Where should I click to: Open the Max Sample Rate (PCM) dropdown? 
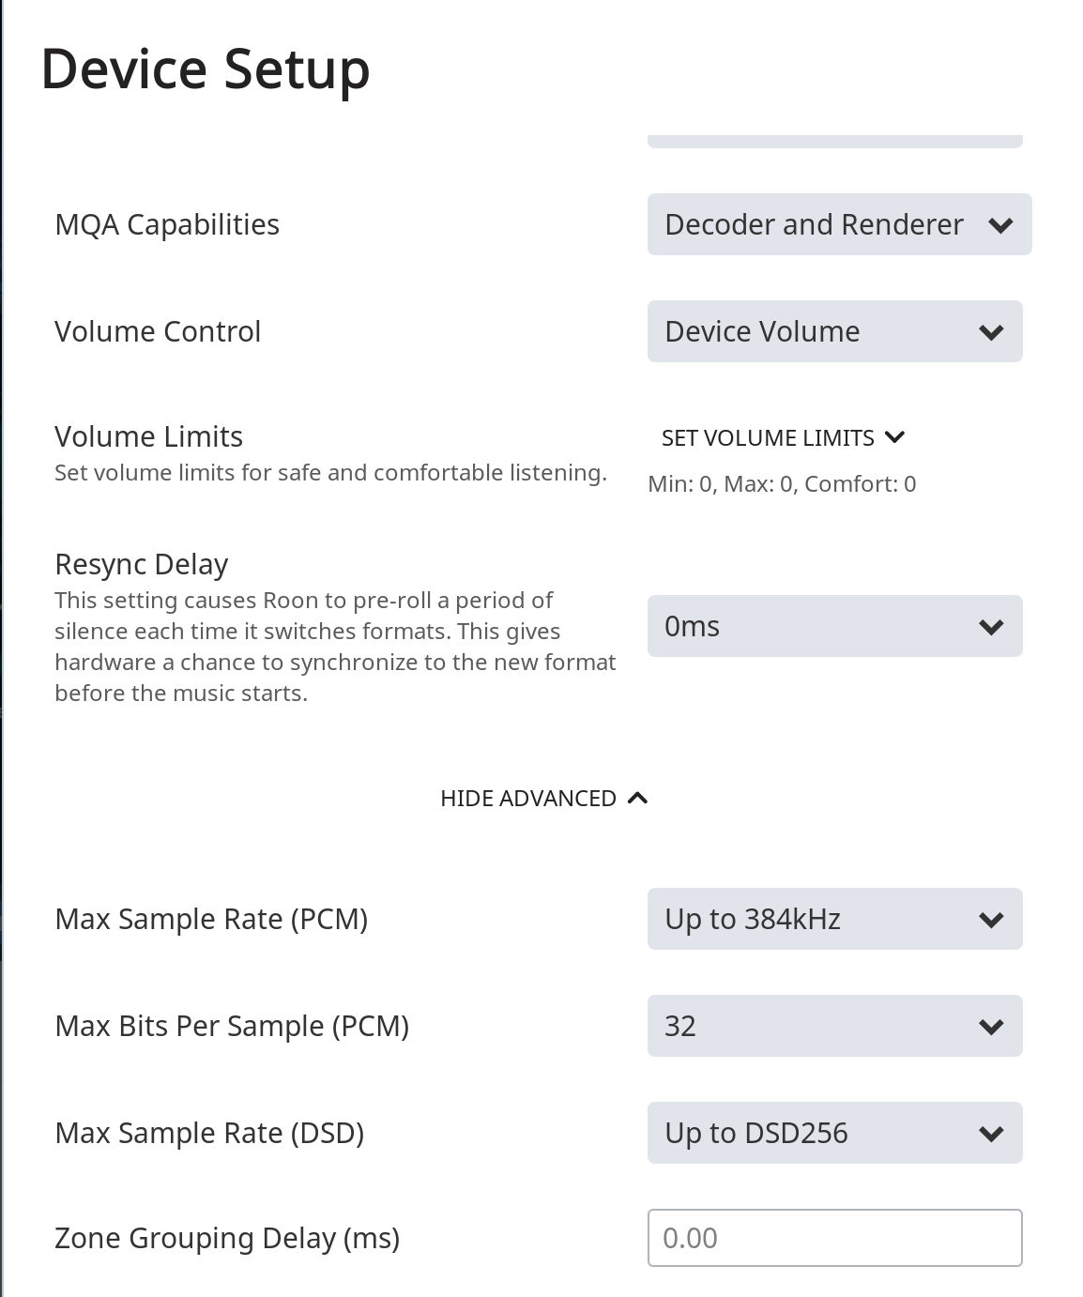(x=835, y=919)
